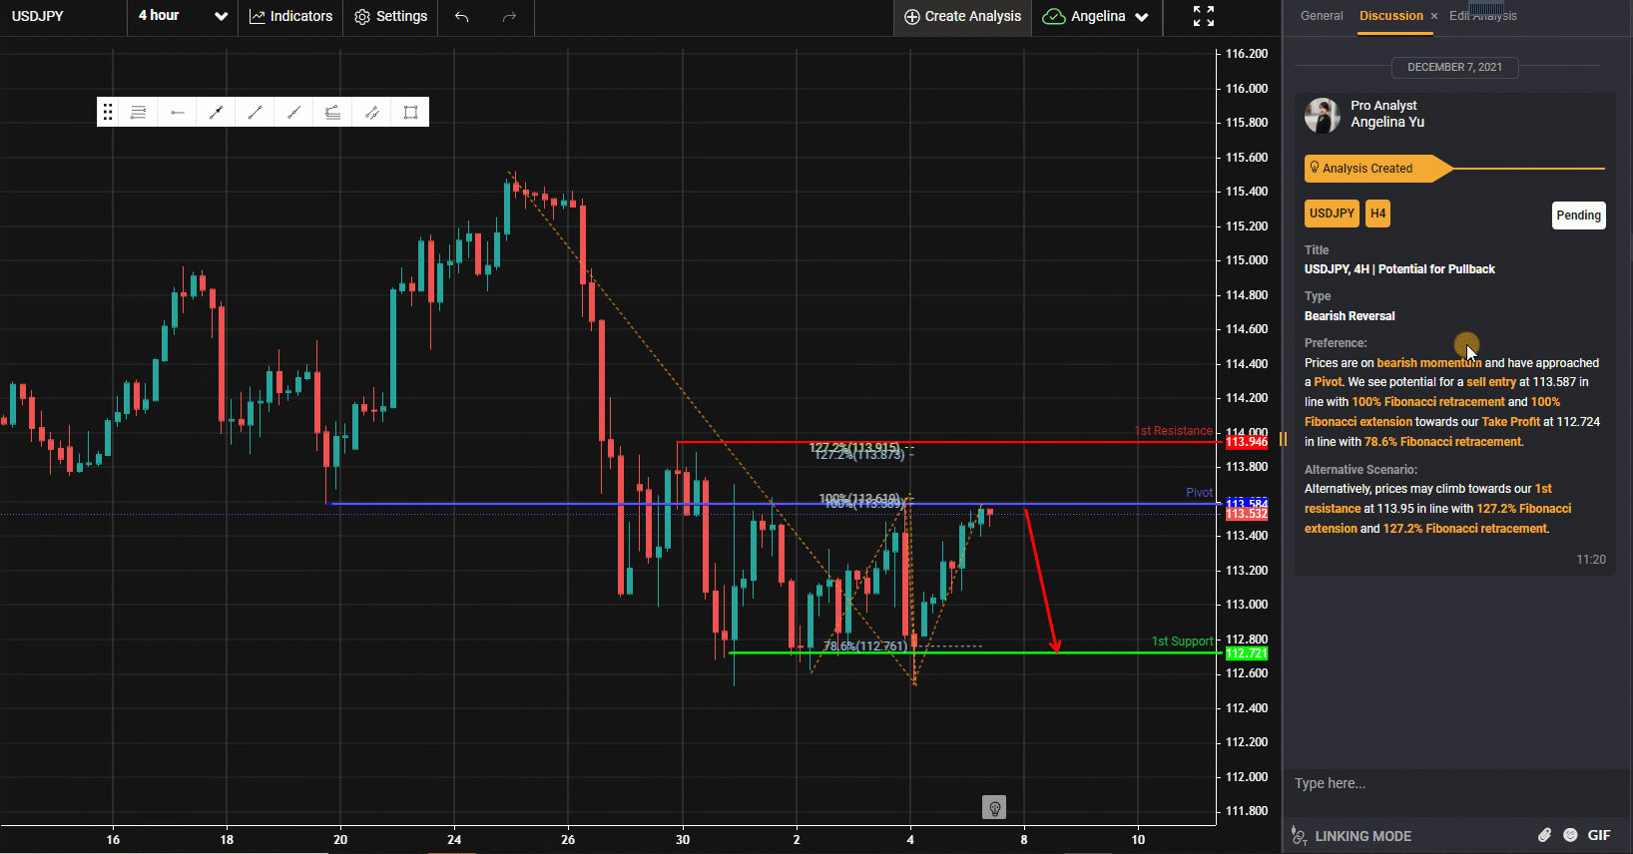Toggle Linking Mode
This screenshot has height=854, width=1633.
[1352, 836]
